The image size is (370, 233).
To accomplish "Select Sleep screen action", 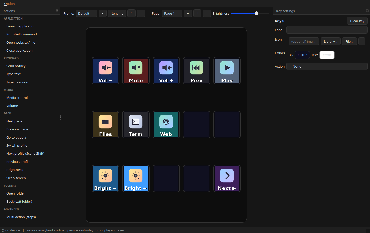I will (x=30, y=178).
